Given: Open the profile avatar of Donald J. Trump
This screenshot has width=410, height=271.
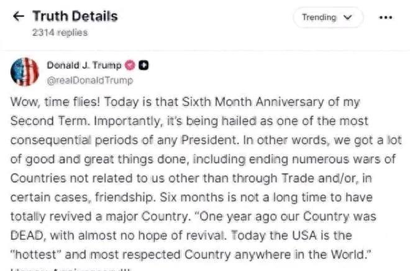Looking at the screenshot, I should [25, 71].
